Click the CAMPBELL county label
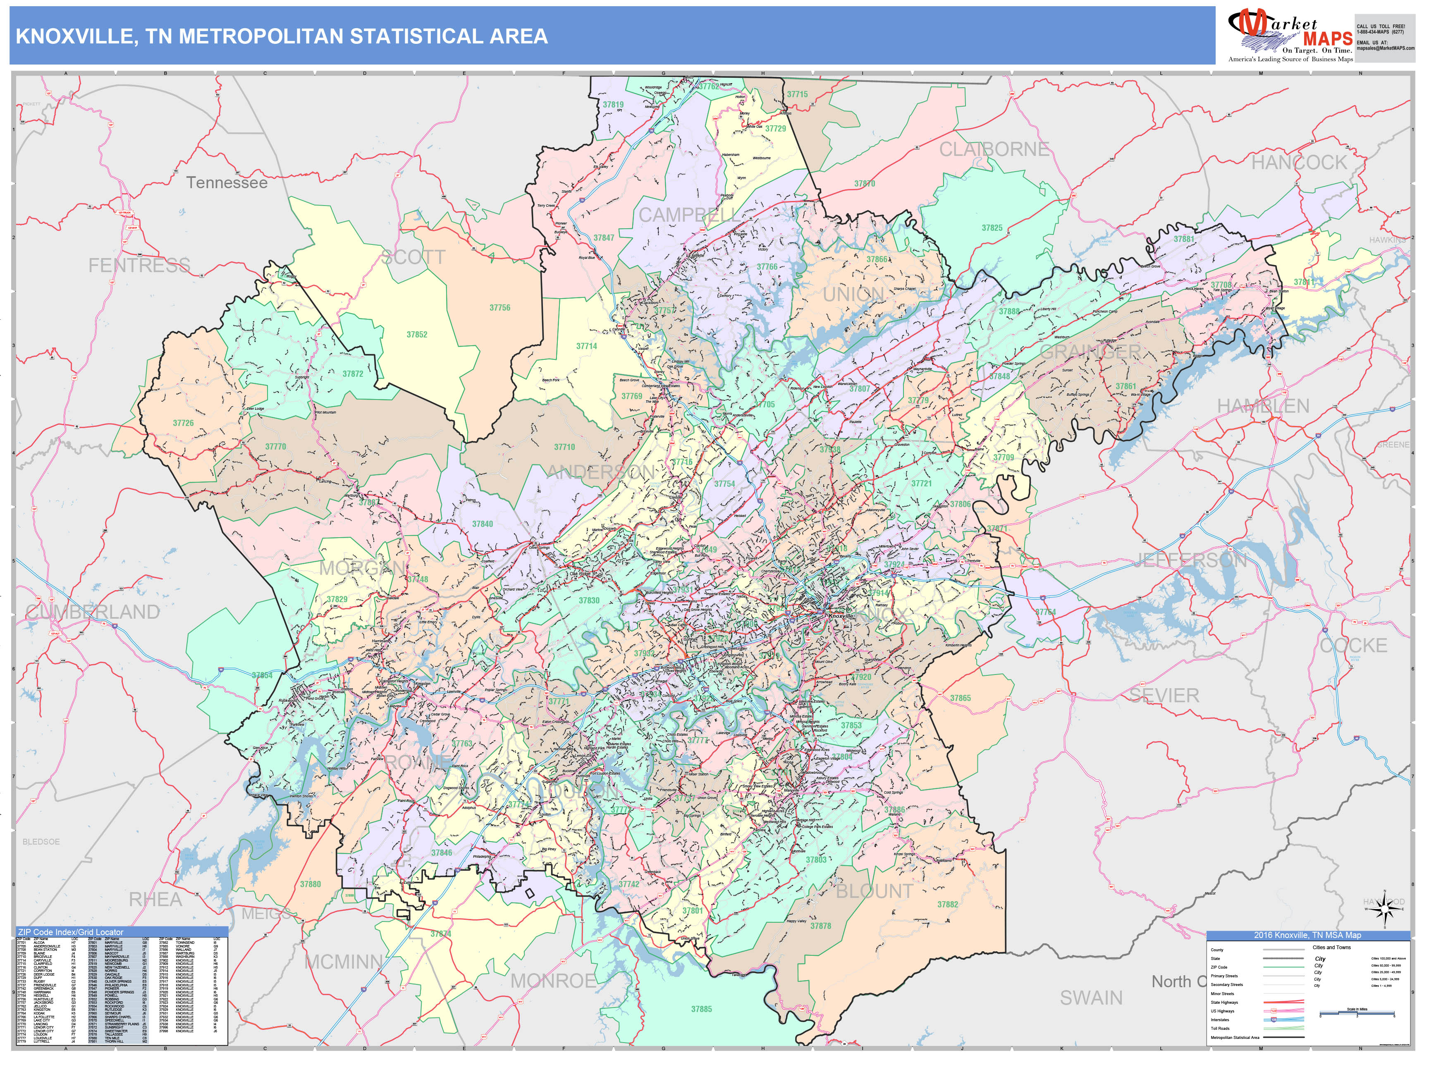Viewport: 1429px width, 1072px height. 689,215
